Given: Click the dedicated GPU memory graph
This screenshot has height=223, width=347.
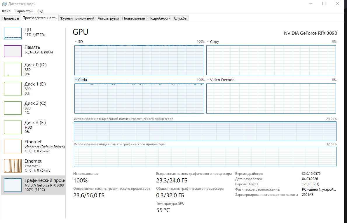Looking at the screenshot, I should [x=205, y=131].
